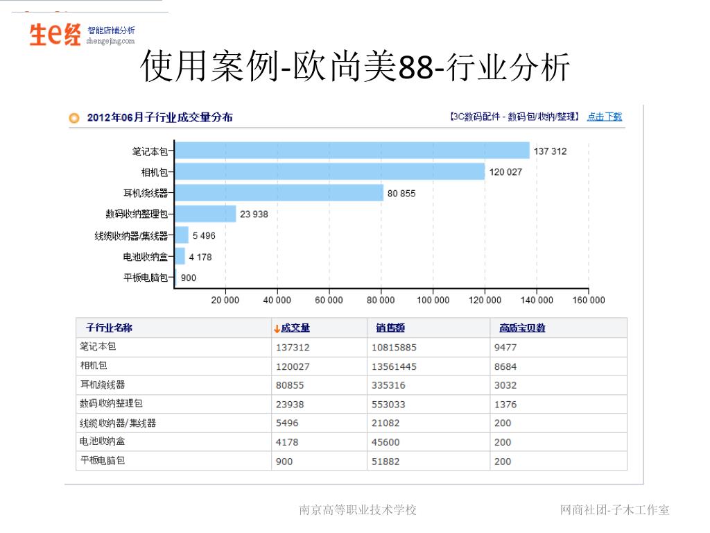Click chart axis label 数码收纳整理包
The width and height of the screenshot is (710, 533).
[137, 214]
